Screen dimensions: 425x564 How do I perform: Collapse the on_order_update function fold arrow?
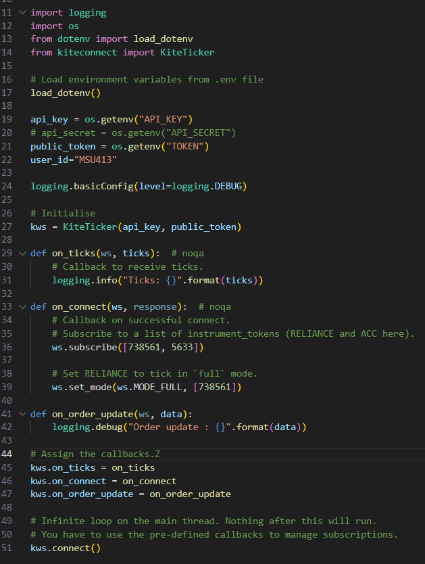pyautogui.click(x=23, y=414)
